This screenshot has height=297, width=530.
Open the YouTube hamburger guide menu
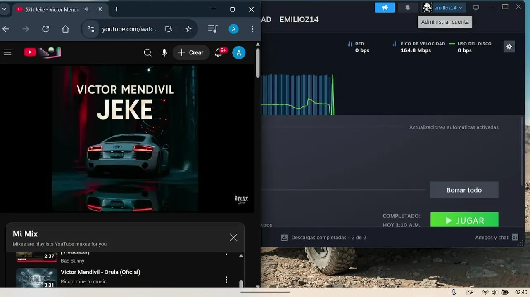click(7, 52)
